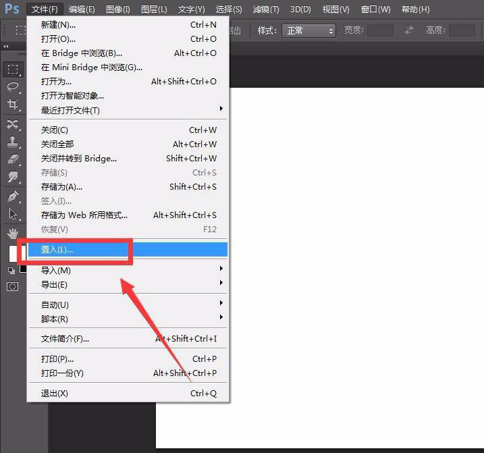484x453 pixels.
Task: Choose 新建(N)... from File menu
Action: click(128, 25)
